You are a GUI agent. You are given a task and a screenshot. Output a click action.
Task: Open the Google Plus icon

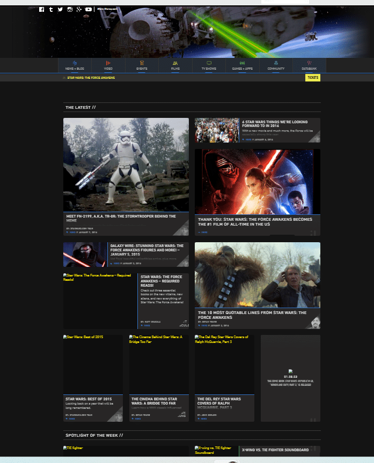coord(79,9)
